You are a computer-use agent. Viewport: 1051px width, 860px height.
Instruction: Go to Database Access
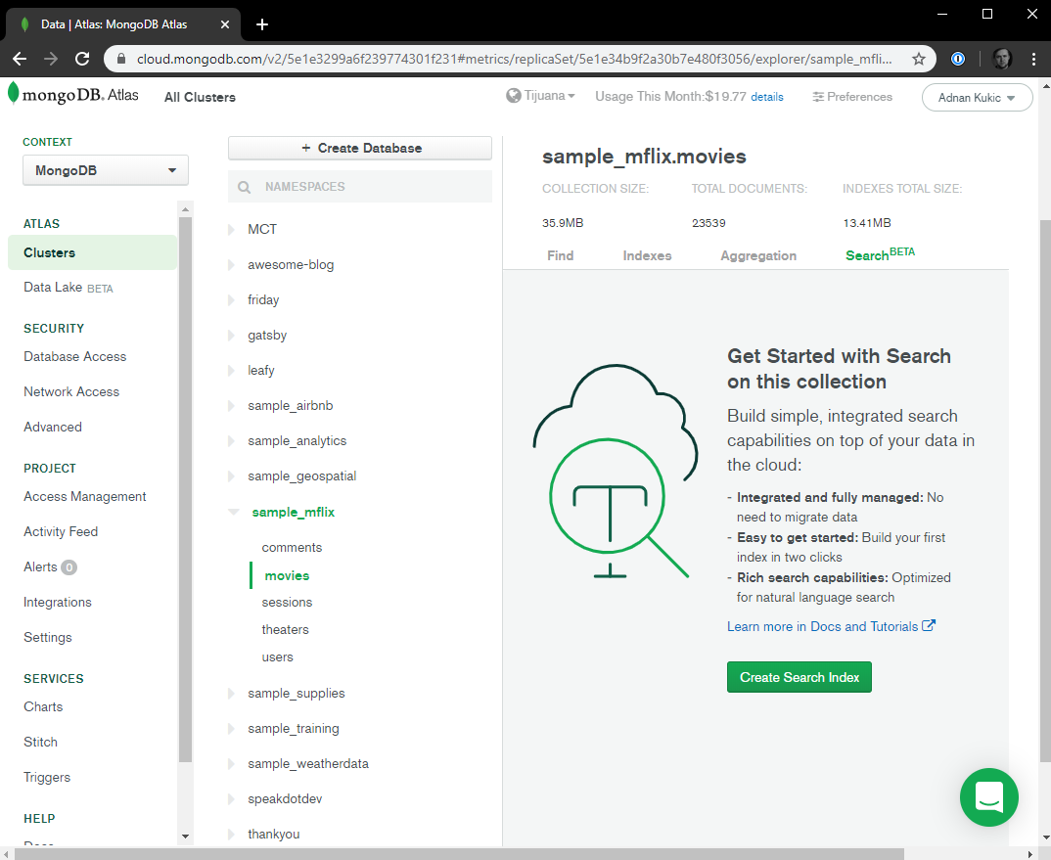(75, 356)
